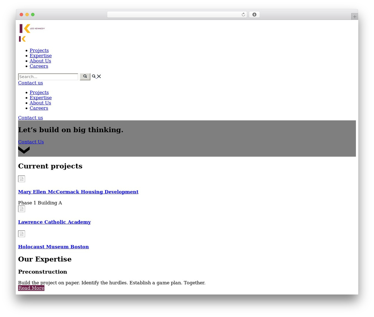Click the Read More button under Preconstruction
Image resolution: width=374 pixels, height=317 pixels.
tap(31, 288)
